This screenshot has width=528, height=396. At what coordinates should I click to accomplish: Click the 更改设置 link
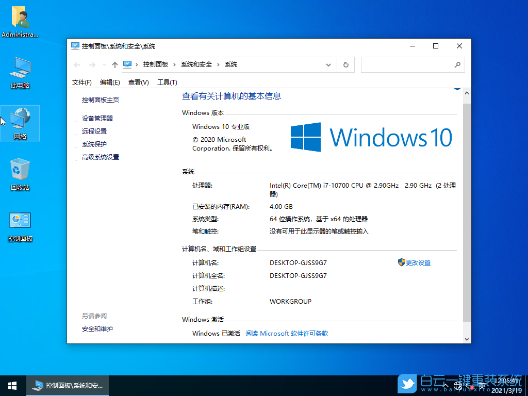[419, 262]
